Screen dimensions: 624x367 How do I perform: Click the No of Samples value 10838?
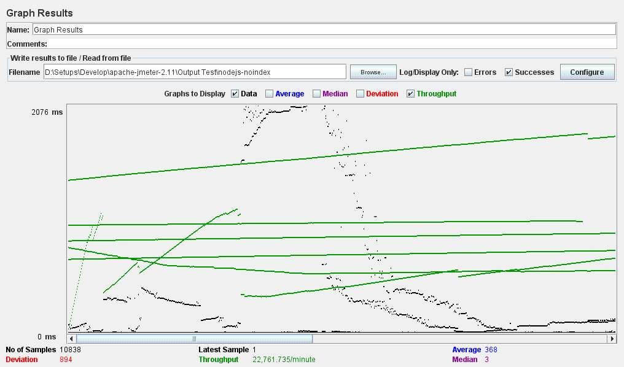pos(70,349)
